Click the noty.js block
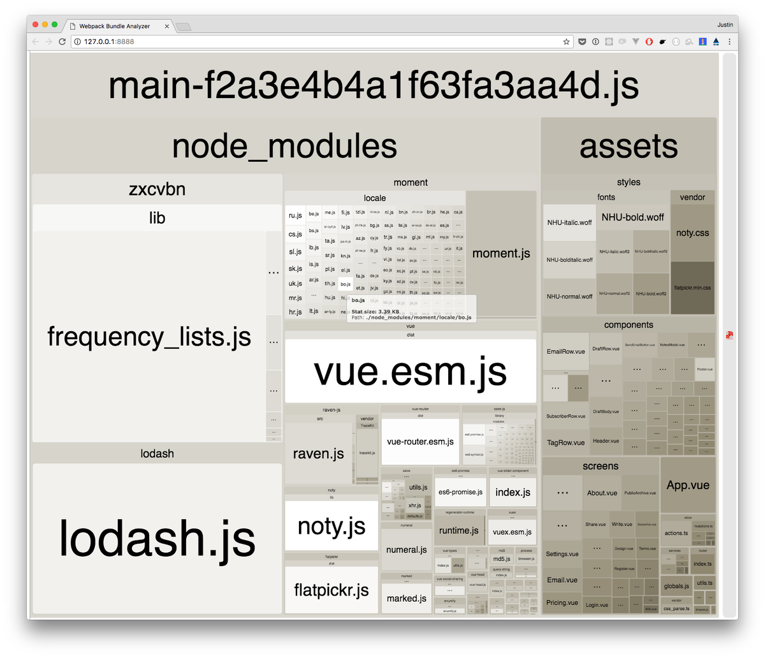 [x=331, y=526]
